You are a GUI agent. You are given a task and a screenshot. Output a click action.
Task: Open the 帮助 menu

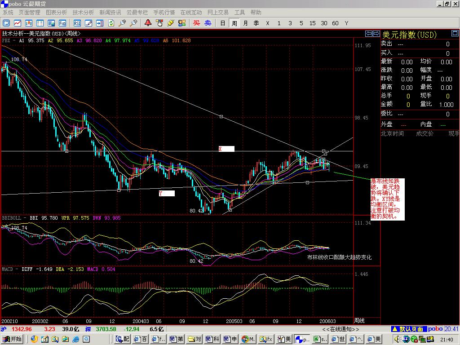(256, 12)
